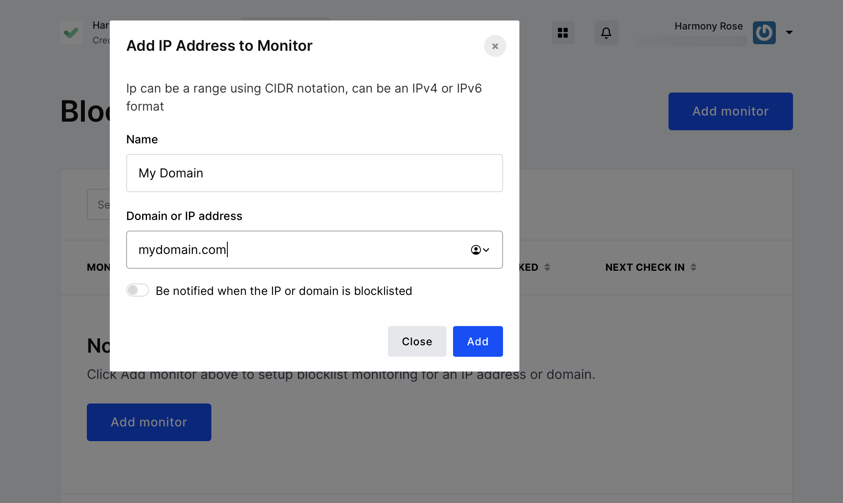
Task: Open the autofill contact icon in domain field
Action: point(480,250)
